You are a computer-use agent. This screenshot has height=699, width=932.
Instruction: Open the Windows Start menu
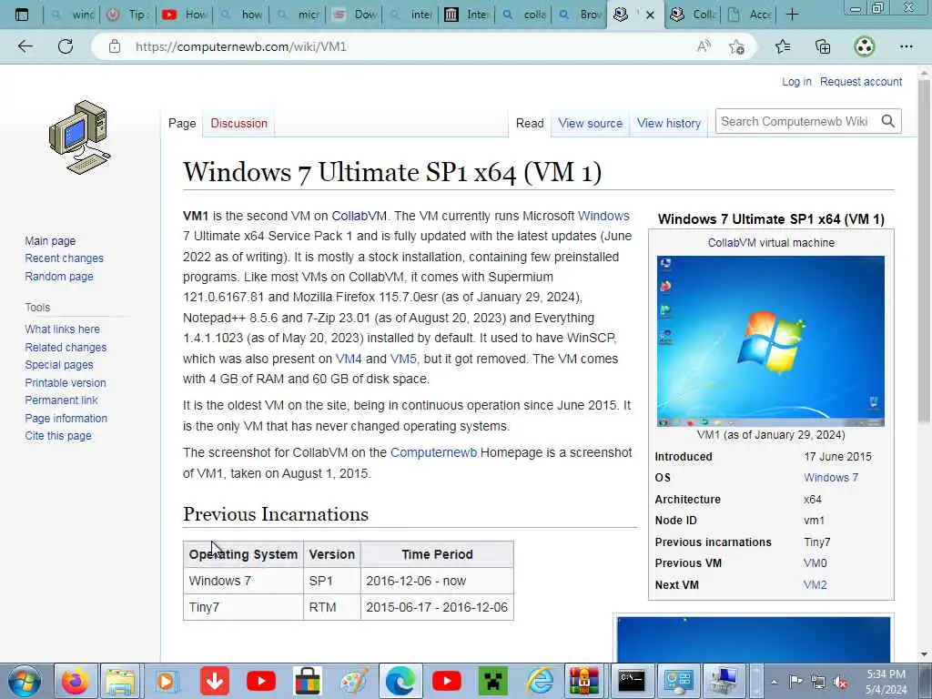(x=24, y=681)
